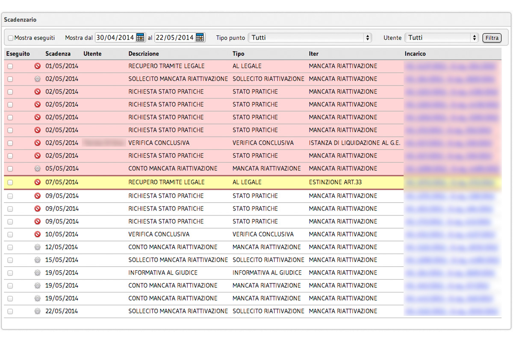Click the Descrizione column header
The width and height of the screenshot is (513, 342).
tap(144, 54)
